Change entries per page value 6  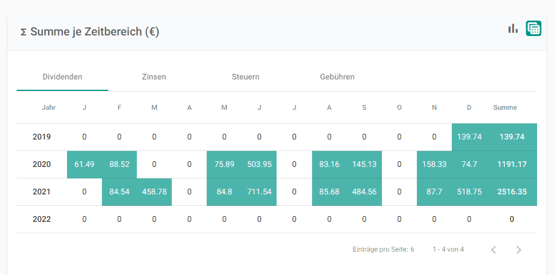pyautogui.click(x=412, y=249)
